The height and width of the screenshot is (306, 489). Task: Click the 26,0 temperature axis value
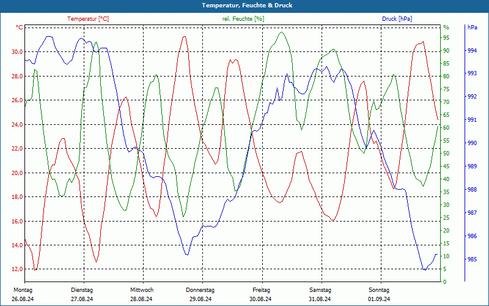pyautogui.click(x=17, y=100)
